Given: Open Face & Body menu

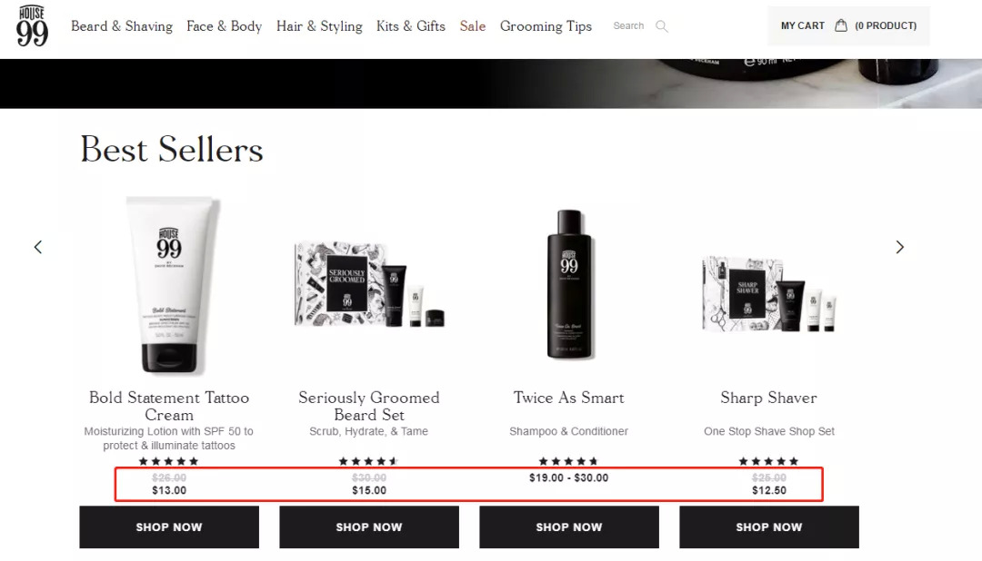Looking at the screenshot, I should point(225,26).
